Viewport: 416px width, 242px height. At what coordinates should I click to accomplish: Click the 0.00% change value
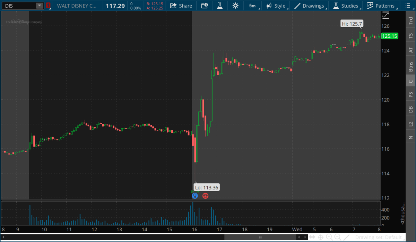(x=135, y=8)
